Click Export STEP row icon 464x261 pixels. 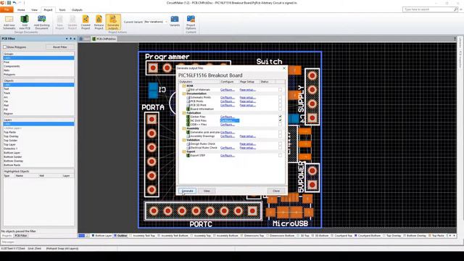coord(188,155)
